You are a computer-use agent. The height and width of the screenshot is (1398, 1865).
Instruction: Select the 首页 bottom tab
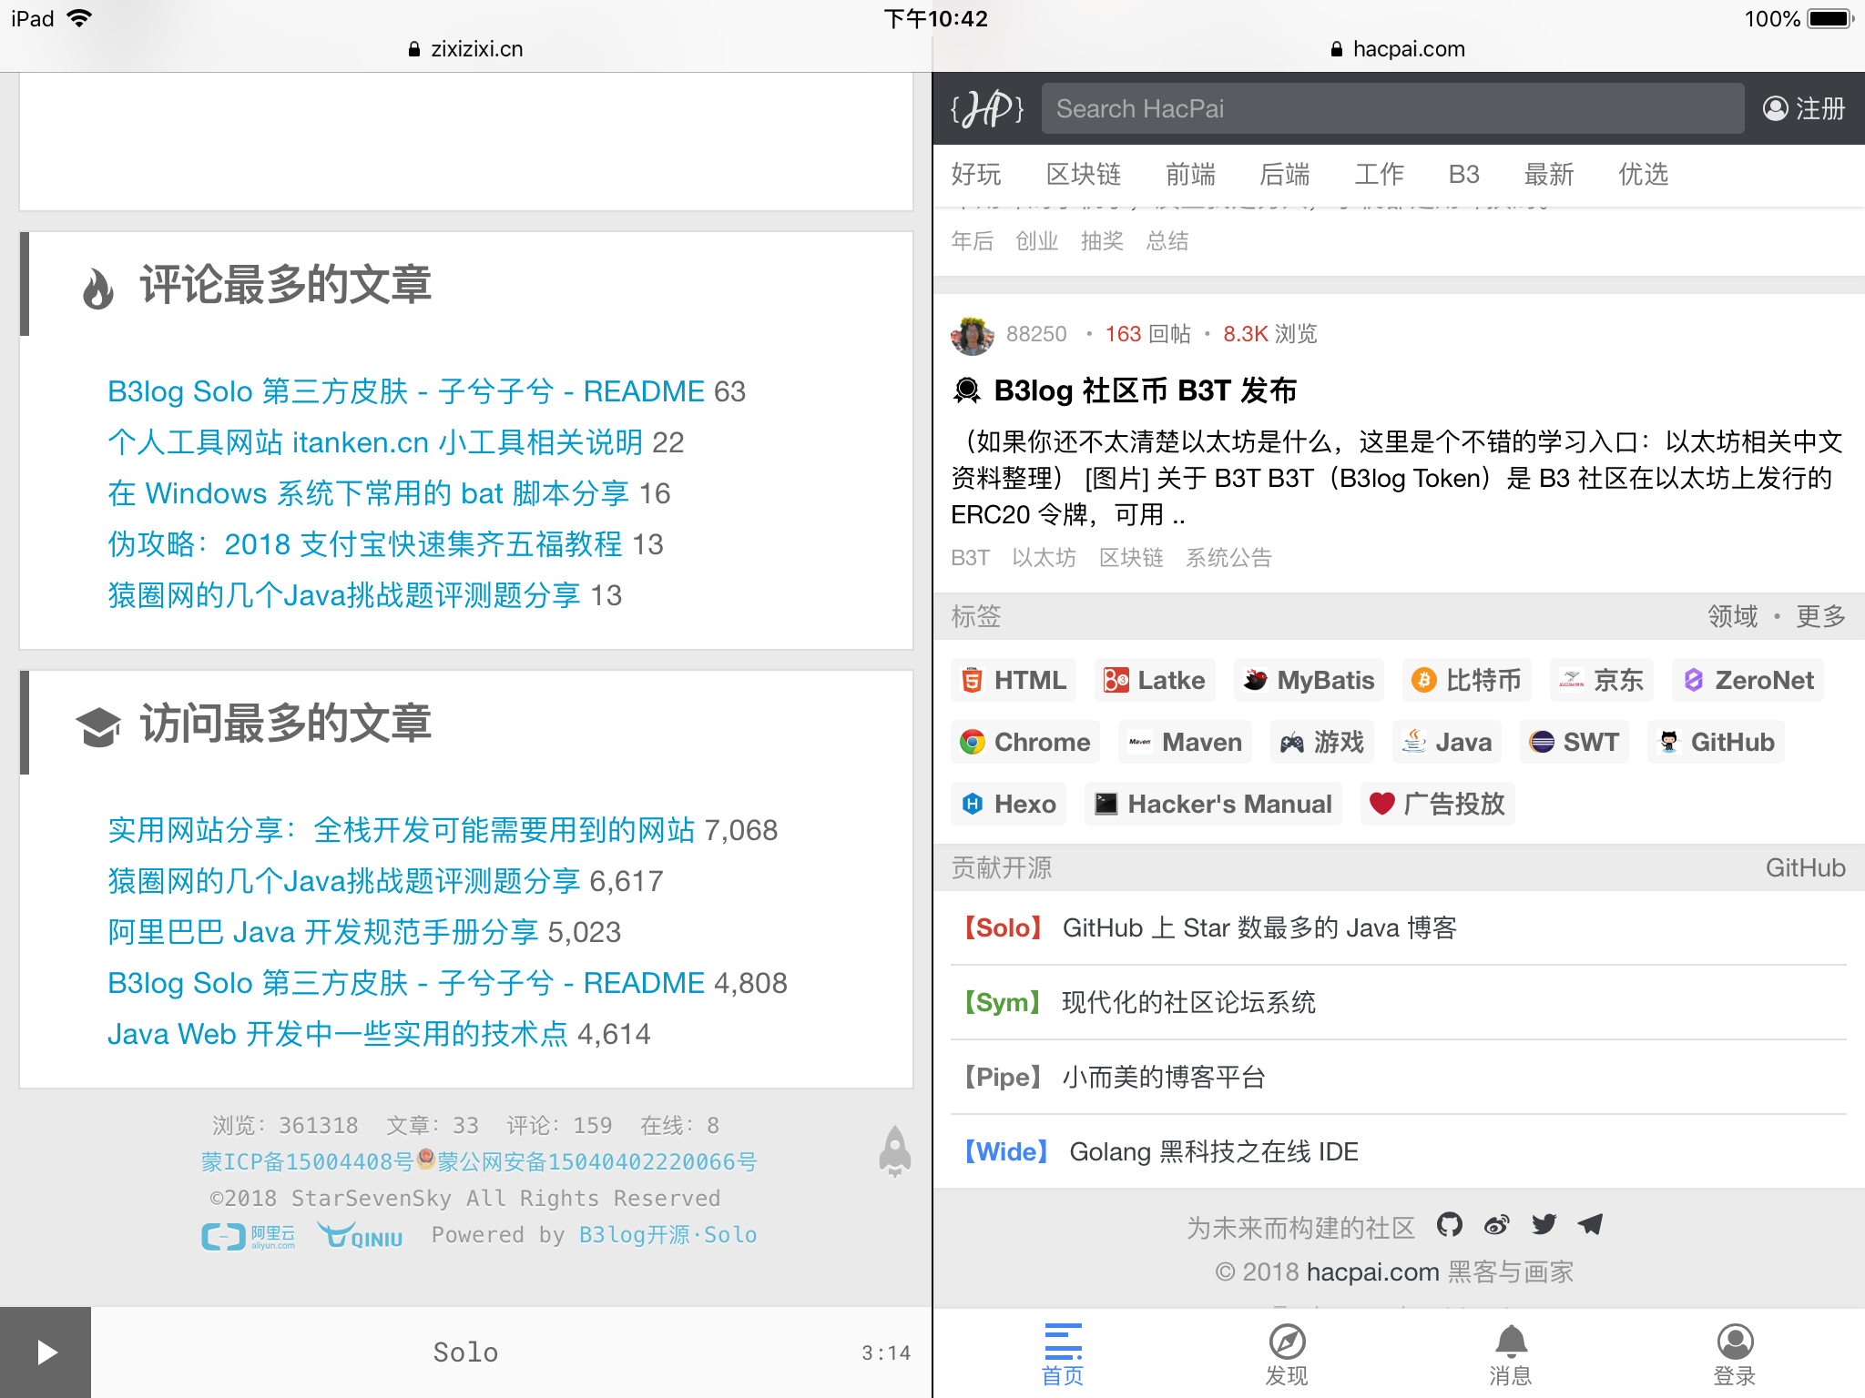[1063, 1353]
